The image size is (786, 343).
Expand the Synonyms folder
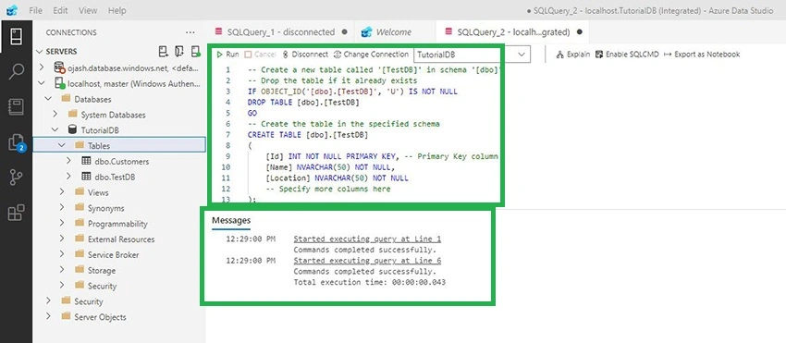coord(62,208)
